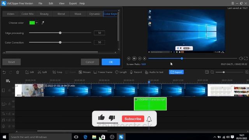Viewport: 249px width, 140px height.
Task: Delete the selected clip with the trash icon
Action: click(x=18, y=72)
